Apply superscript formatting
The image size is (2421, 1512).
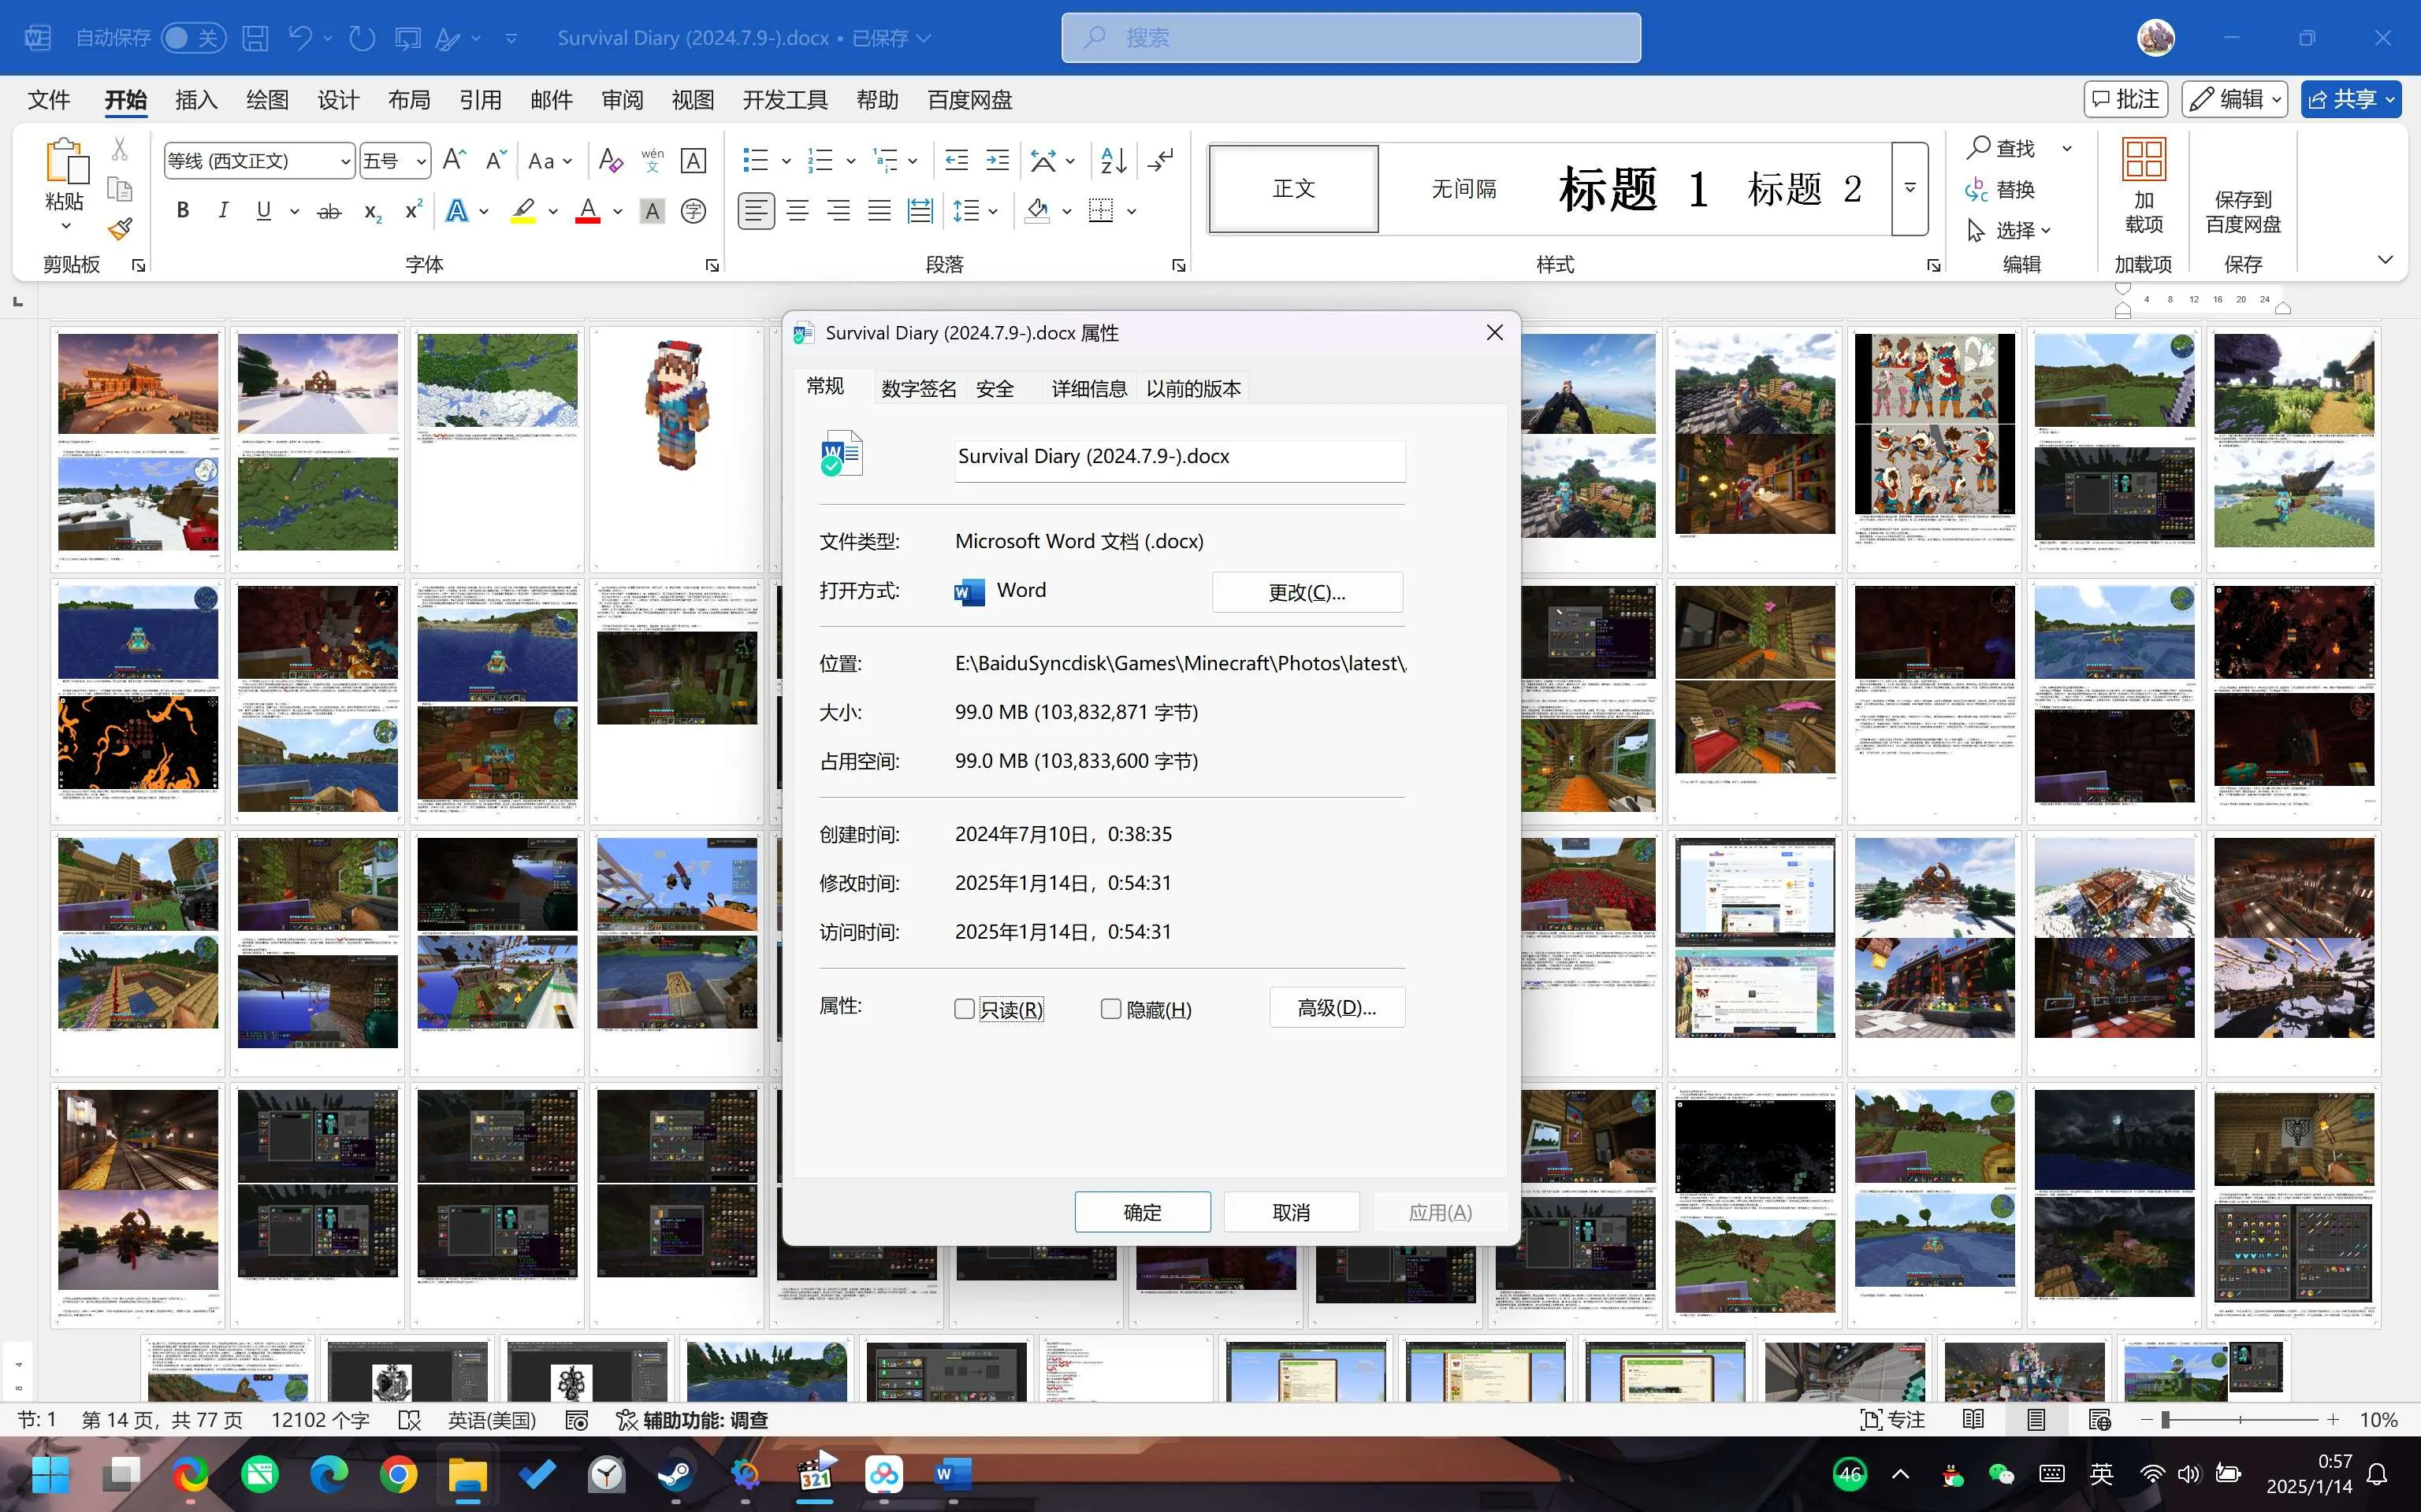point(413,211)
